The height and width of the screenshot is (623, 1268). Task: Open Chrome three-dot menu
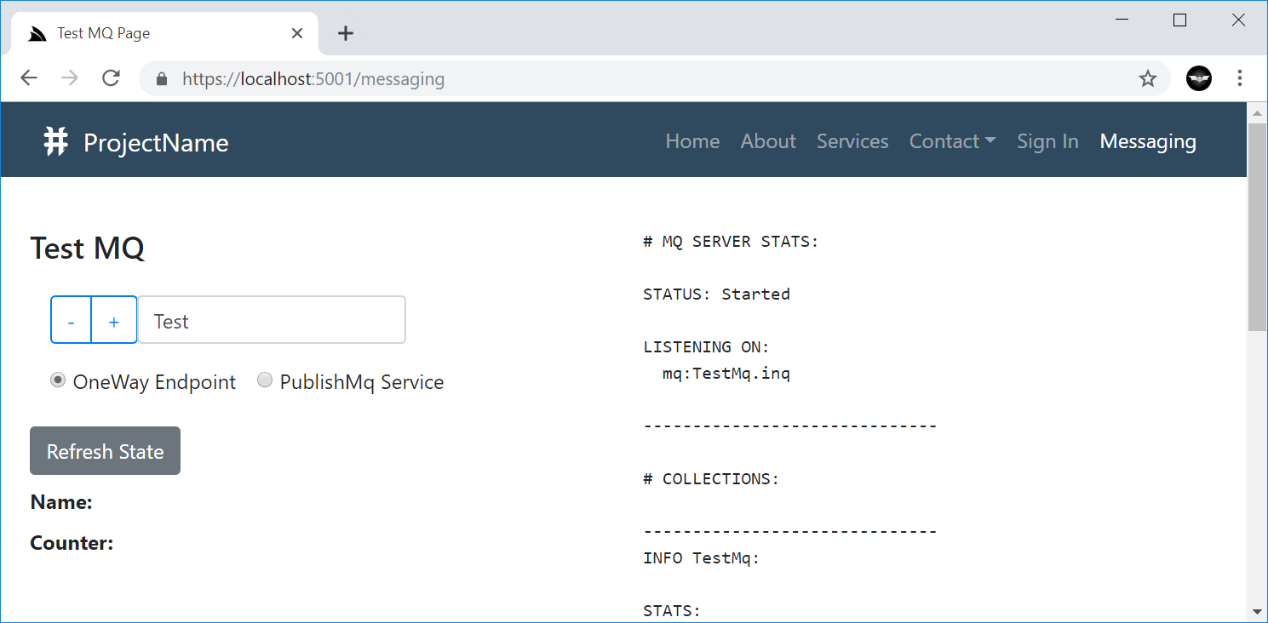[1239, 78]
